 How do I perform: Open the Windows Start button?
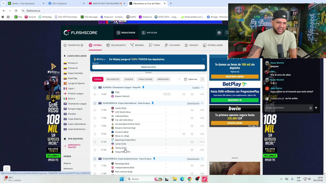(121, 179)
